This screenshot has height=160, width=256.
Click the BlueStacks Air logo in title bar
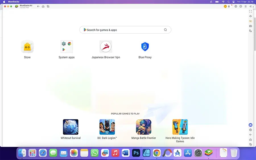pos(16,6)
